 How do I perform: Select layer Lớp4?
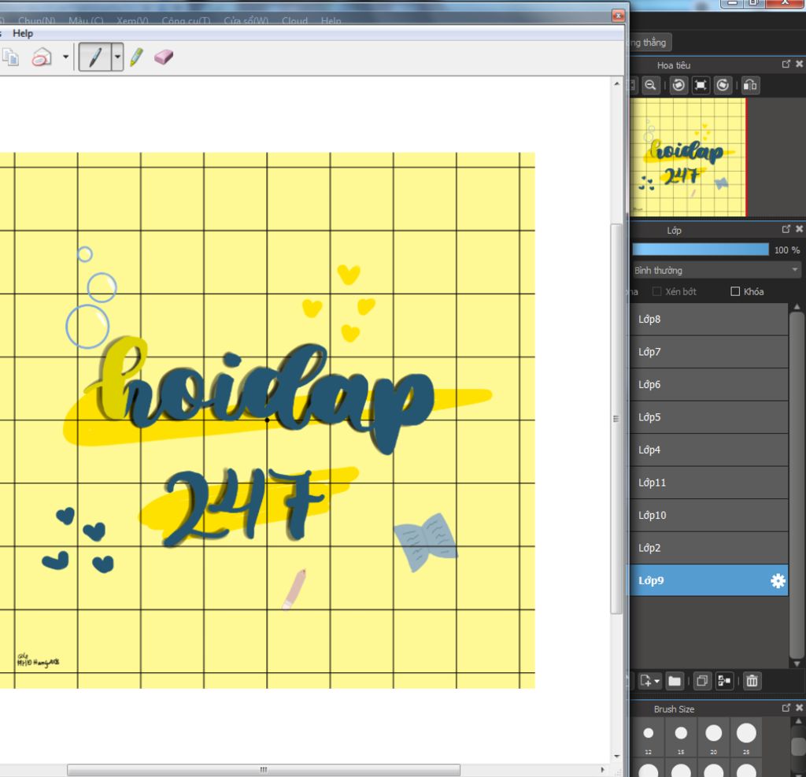click(708, 450)
